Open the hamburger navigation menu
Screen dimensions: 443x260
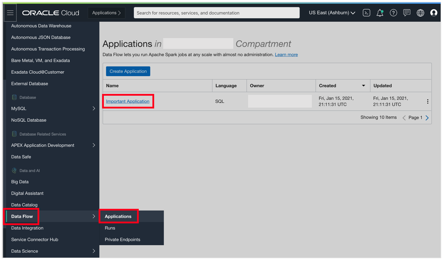(x=10, y=13)
